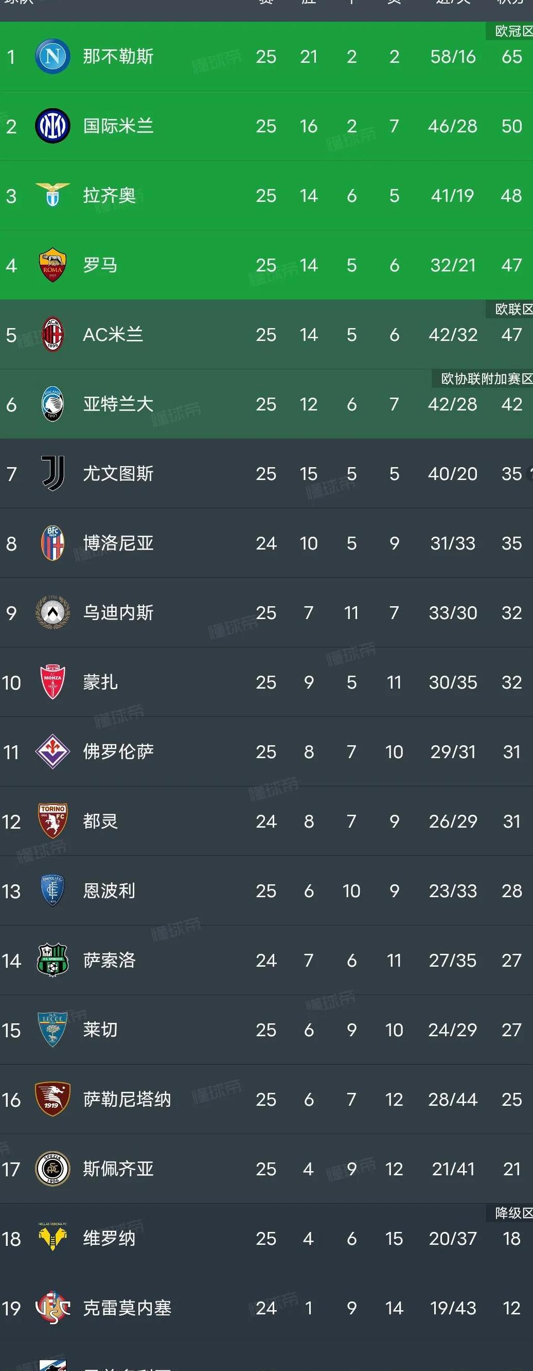Select the Udinese crest icon

[52, 612]
